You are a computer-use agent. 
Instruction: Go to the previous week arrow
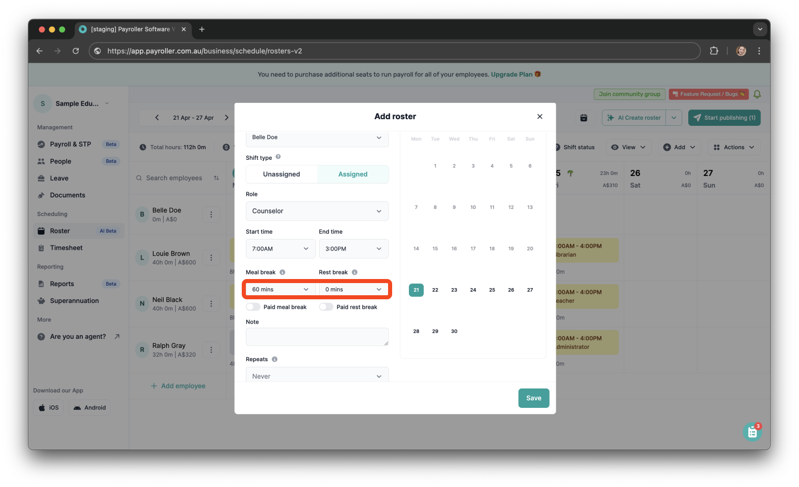157,118
